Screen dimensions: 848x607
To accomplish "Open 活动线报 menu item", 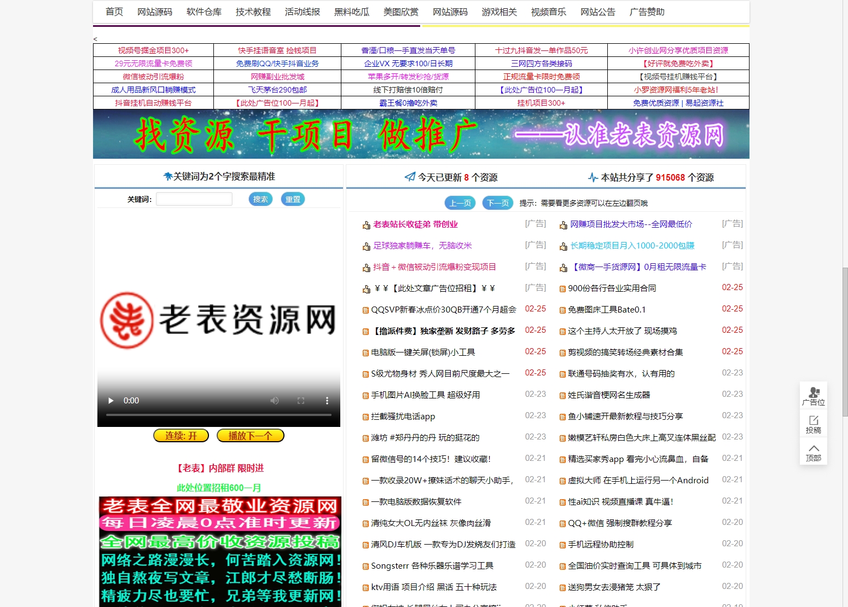I will (303, 11).
